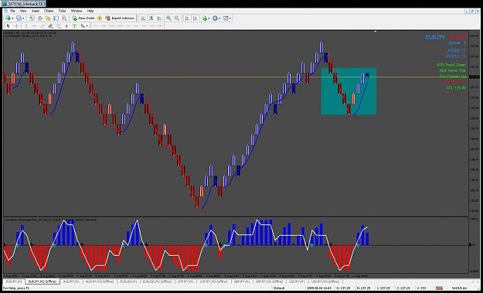Switch to the EURJPY,M1 chart tab
483x293 pixels.
(x=14, y=281)
